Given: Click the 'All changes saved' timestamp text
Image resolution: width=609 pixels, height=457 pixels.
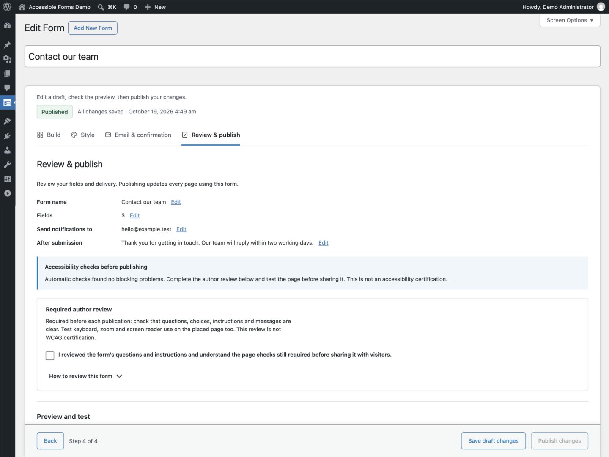Looking at the screenshot, I should coord(137,112).
